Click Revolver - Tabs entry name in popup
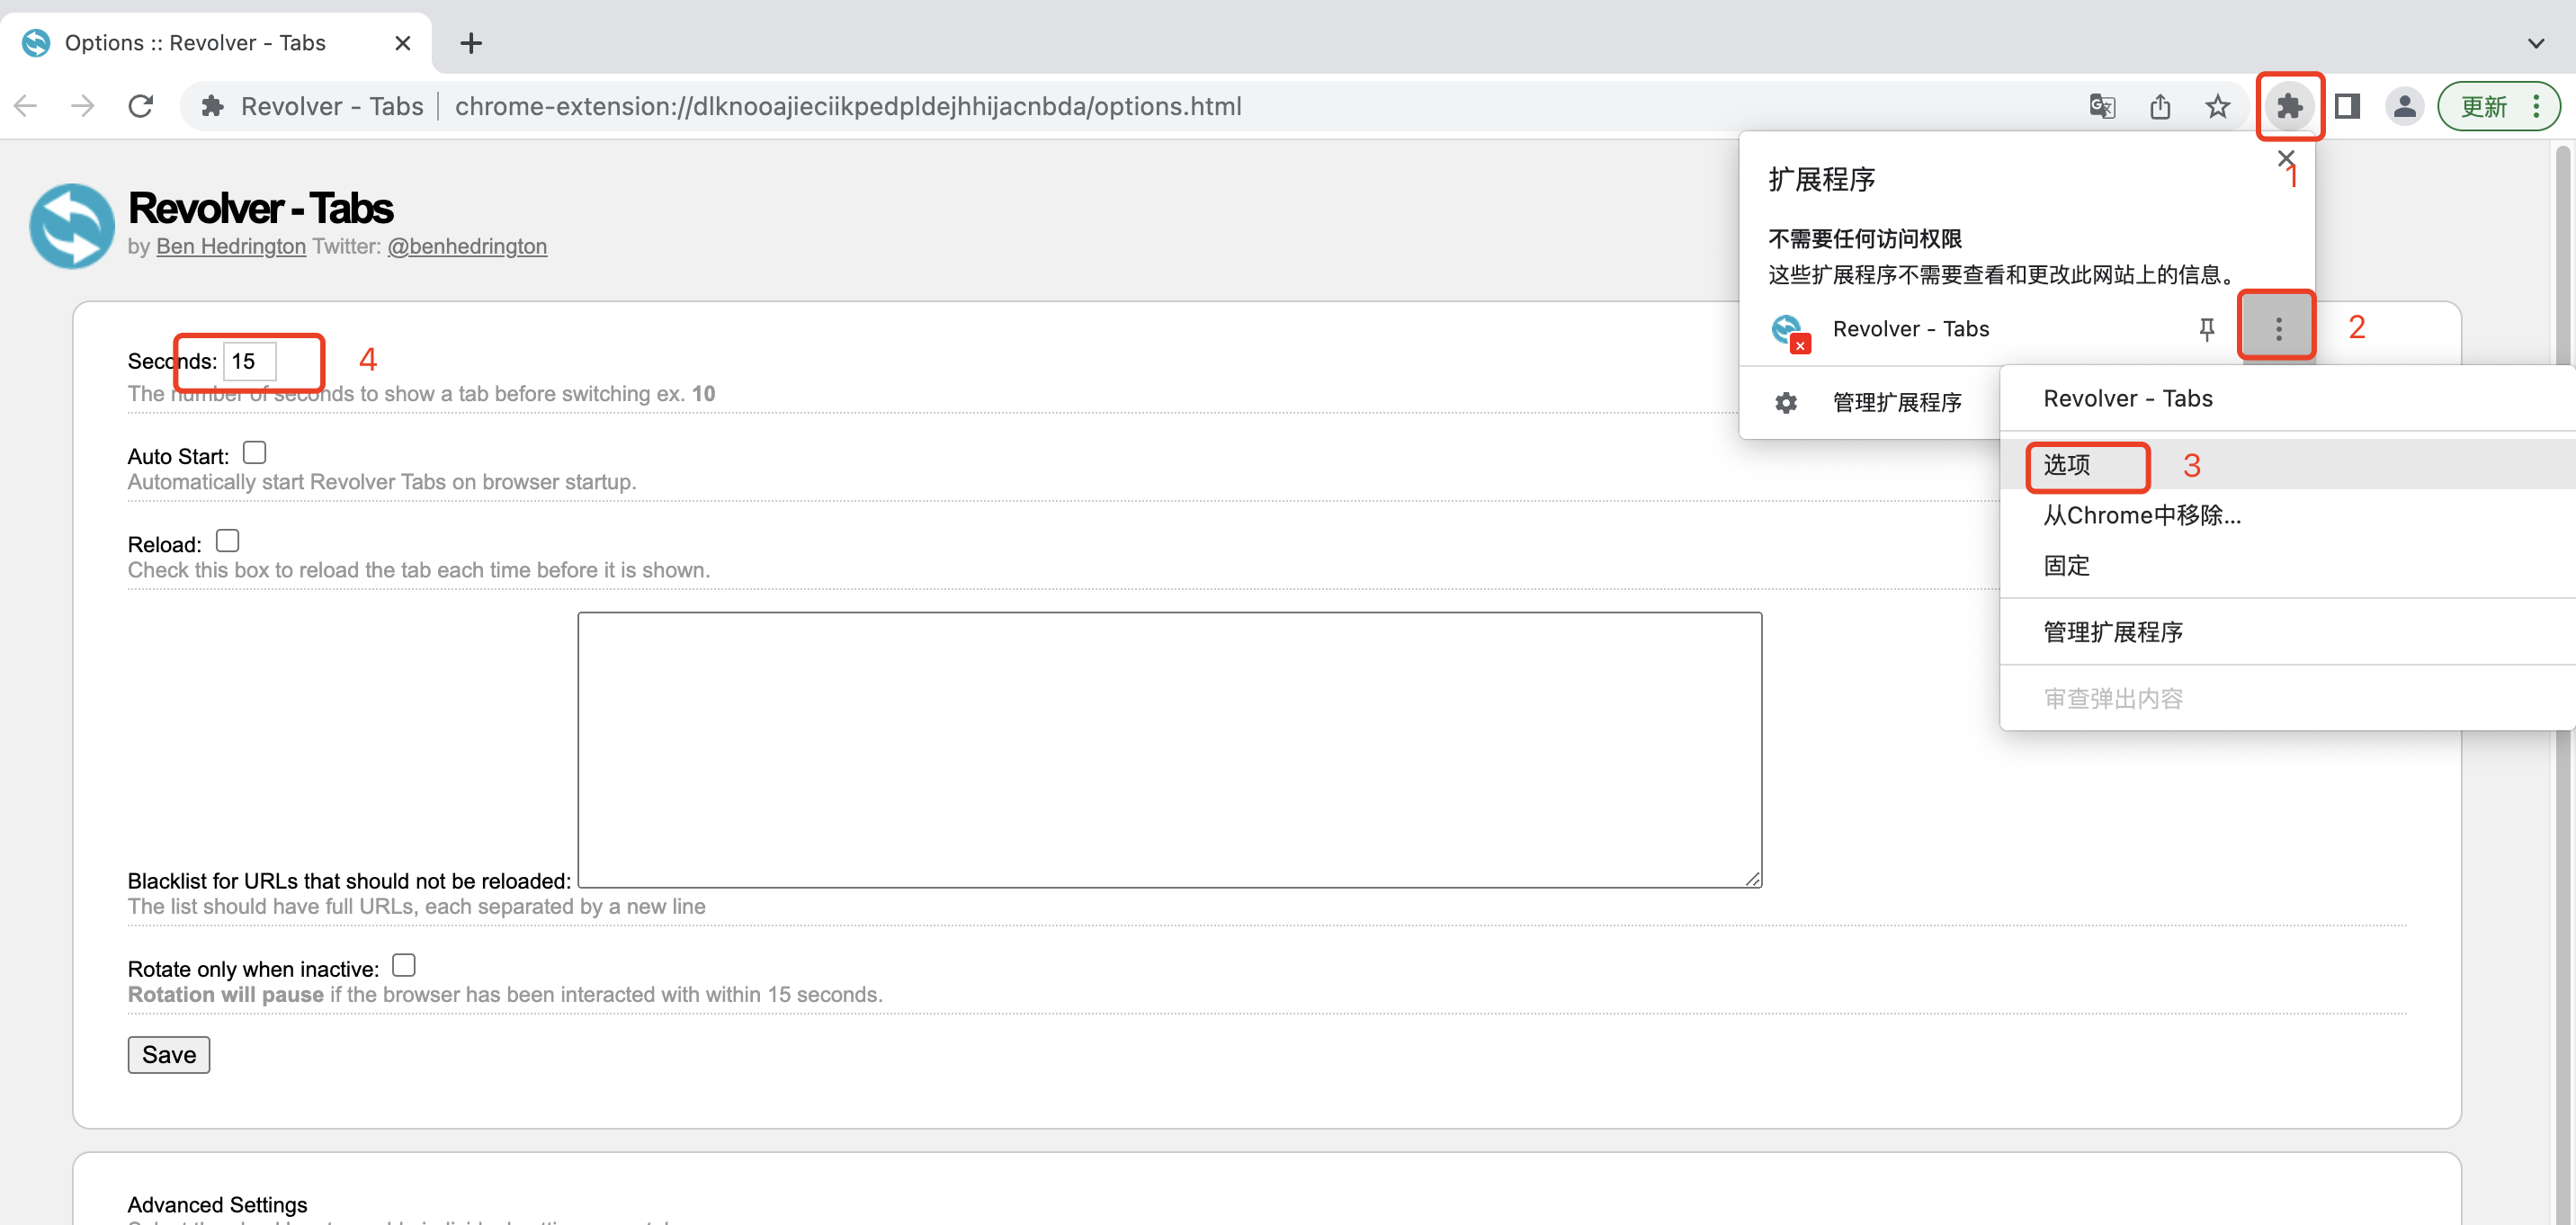 point(1910,329)
